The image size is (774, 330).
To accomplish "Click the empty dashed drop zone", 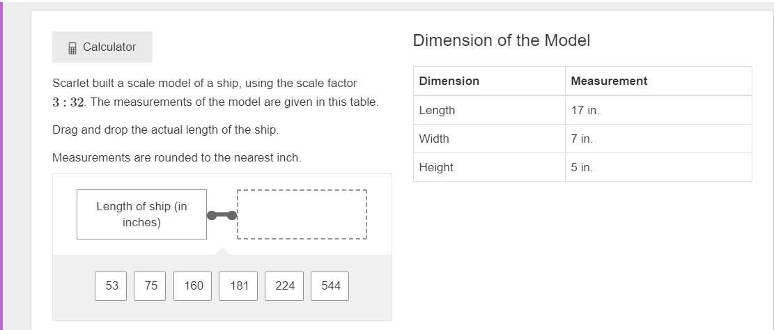I will 302,214.
